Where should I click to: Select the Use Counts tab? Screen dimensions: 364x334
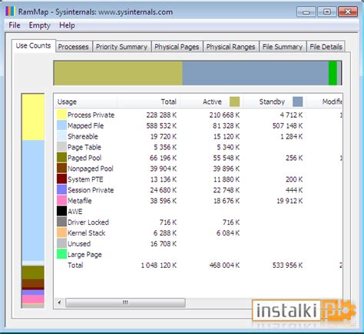[33, 46]
